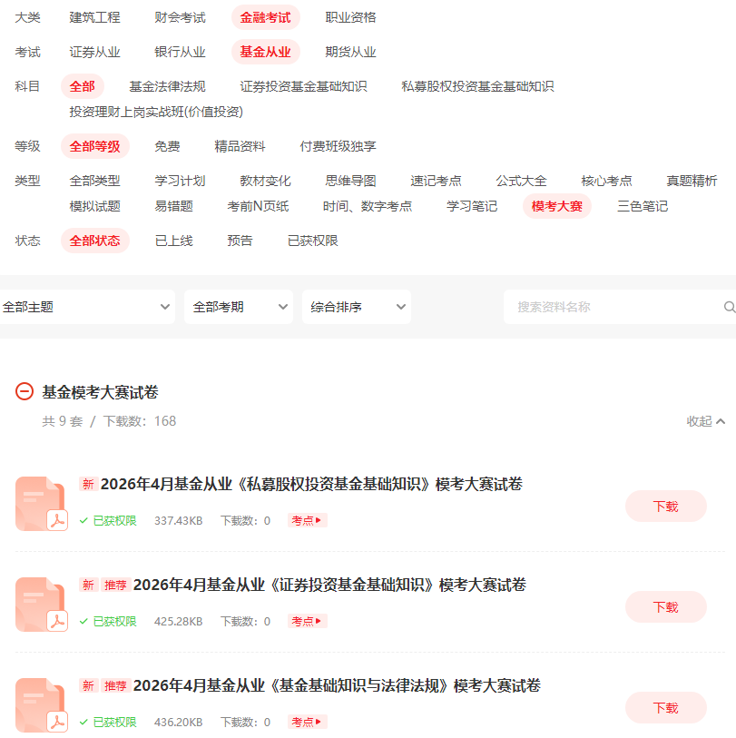Click 收起 to collapse the list
This screenshot has height=738, width=736.
point(705,421)
